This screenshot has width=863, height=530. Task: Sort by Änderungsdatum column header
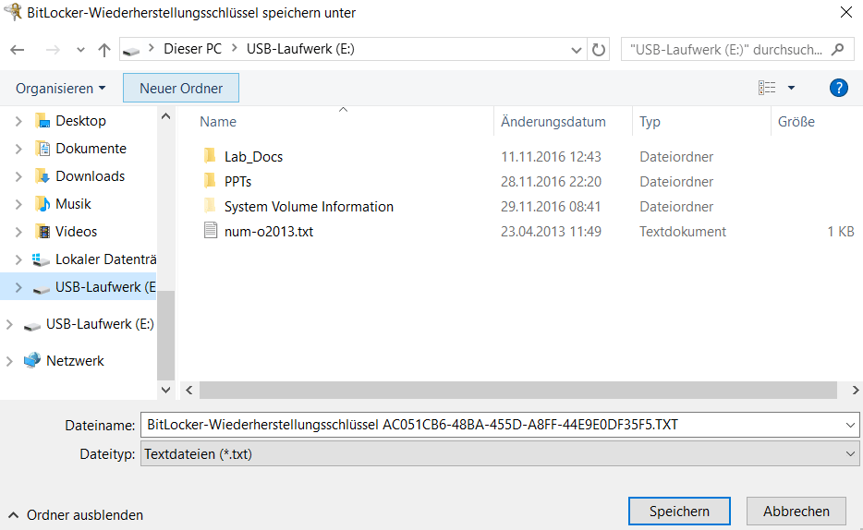pyautogui.click(x=553, y=122)
